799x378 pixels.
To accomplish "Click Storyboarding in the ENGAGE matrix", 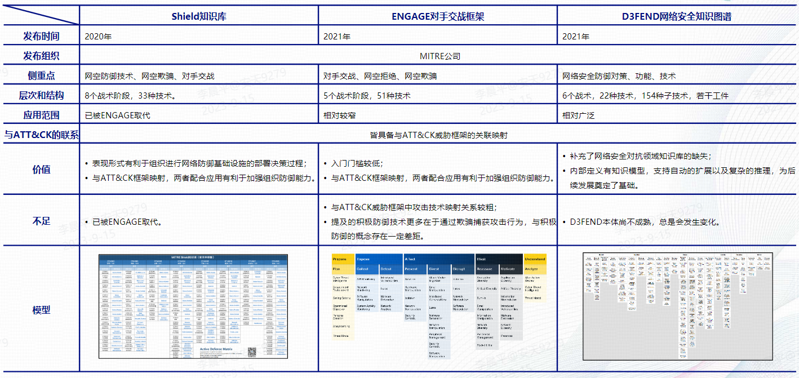I will click(x=341, y=326).
